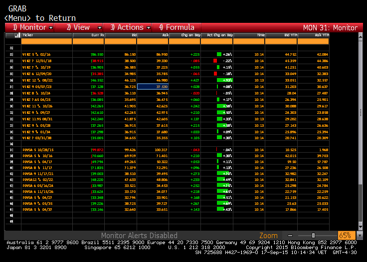367x262 pixels.
Task: Expand the arrow beside View
Action: [x=100, y=28]
